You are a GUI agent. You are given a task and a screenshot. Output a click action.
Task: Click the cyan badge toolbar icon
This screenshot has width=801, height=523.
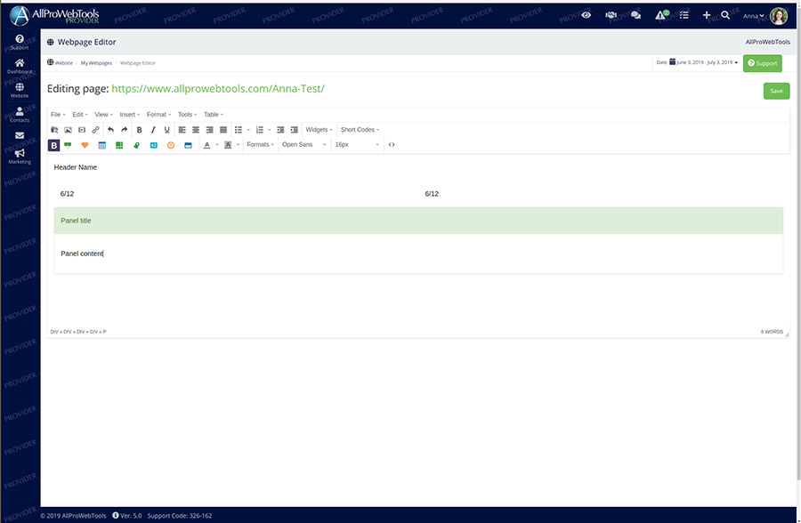tap(154, 145)
